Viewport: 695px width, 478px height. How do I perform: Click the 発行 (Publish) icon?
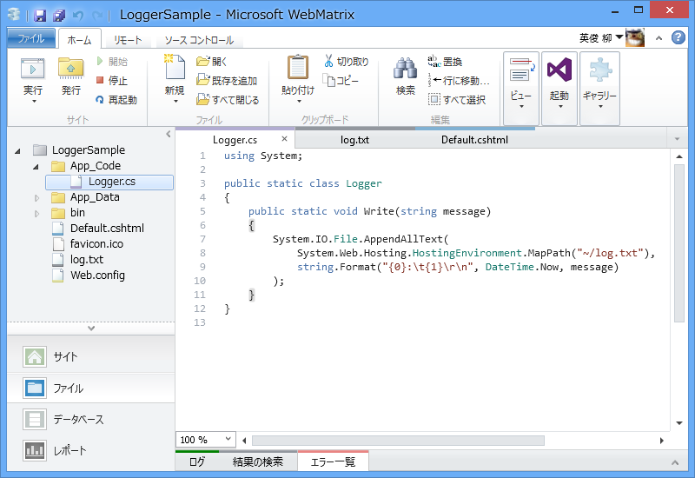coord(70,70)
